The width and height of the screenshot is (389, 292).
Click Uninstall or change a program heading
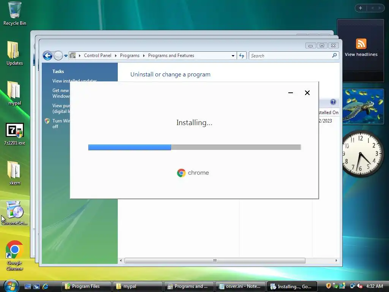point(170,75)
